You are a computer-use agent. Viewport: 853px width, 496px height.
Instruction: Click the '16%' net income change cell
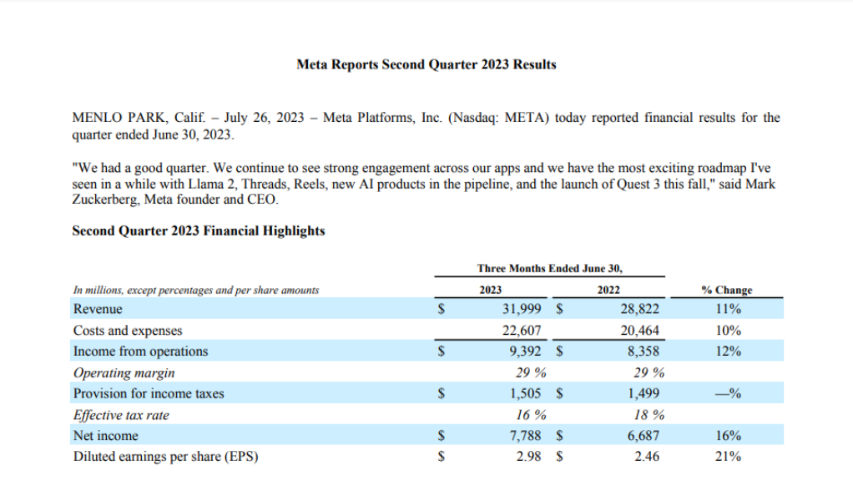tap(728, 436)
